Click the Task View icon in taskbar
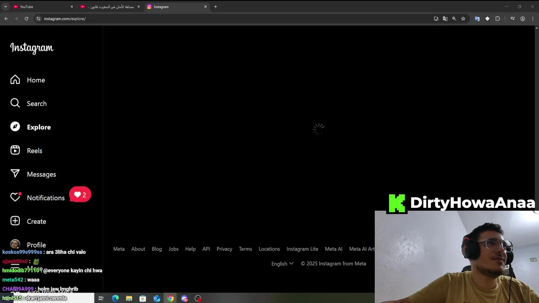 [101, 298]
